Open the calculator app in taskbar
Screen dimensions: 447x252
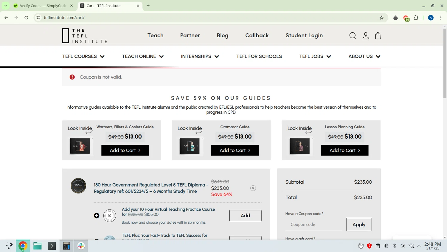(66, 246)
